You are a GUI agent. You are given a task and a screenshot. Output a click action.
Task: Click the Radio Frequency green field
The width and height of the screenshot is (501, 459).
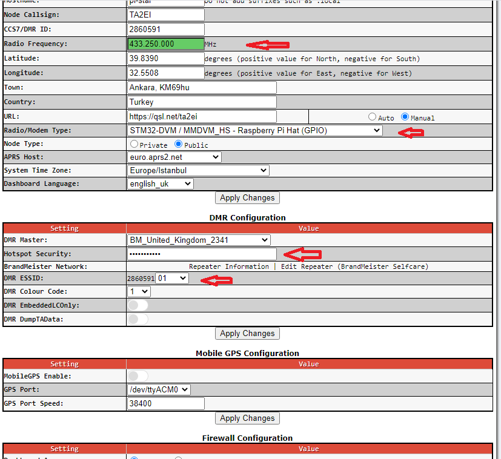click(x=166, y=44)
